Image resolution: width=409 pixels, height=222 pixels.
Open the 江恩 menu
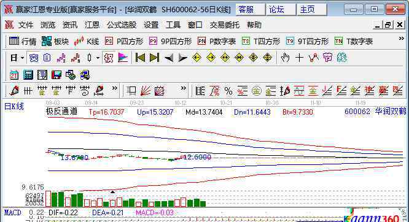92,25
